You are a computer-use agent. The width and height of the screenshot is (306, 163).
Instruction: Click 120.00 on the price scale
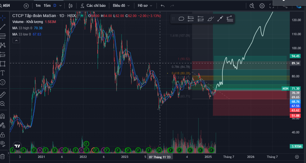coord(296,20)
